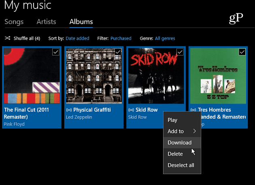Select the Albums tab
The width and height of the screenshot is (255, 185).
coord(81,21)
